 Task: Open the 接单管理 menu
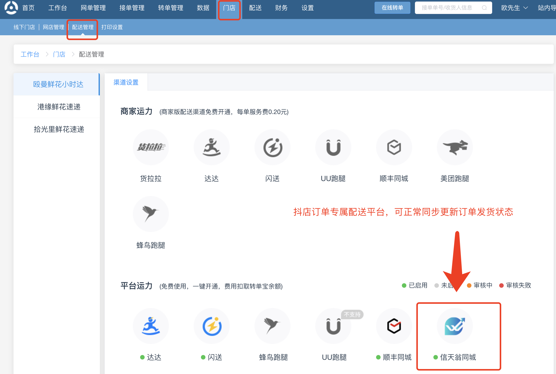point(132,8)
